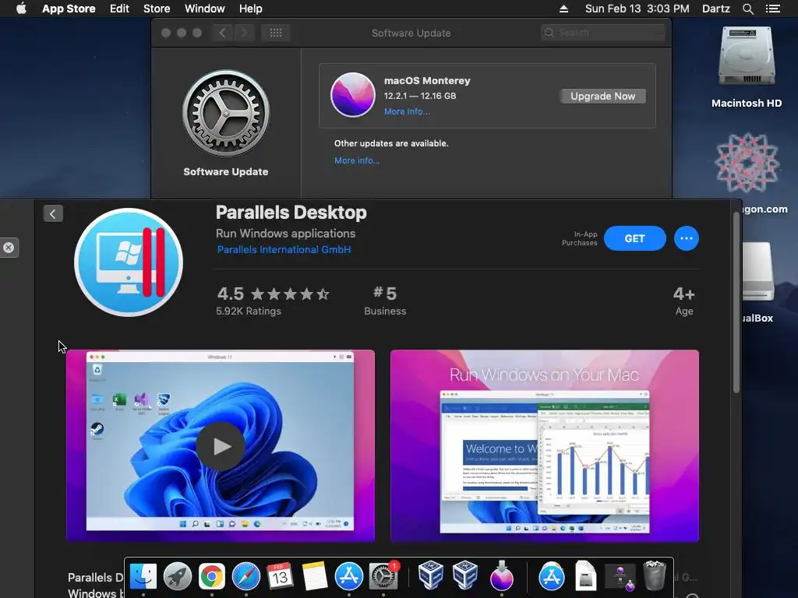Open Spotlight search magnifier icon
Screen dimensions: 798x598
[747, 9]
